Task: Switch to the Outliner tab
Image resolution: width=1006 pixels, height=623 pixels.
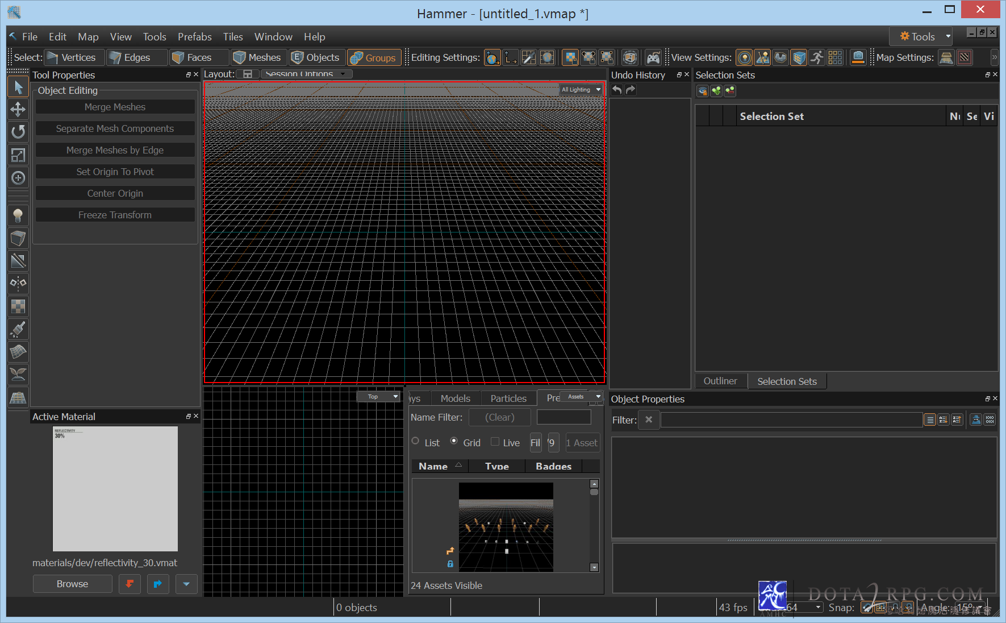Action: [720, 381]
